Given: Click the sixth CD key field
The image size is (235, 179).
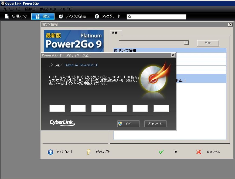Looking at the screenshot, I should 161,108.
